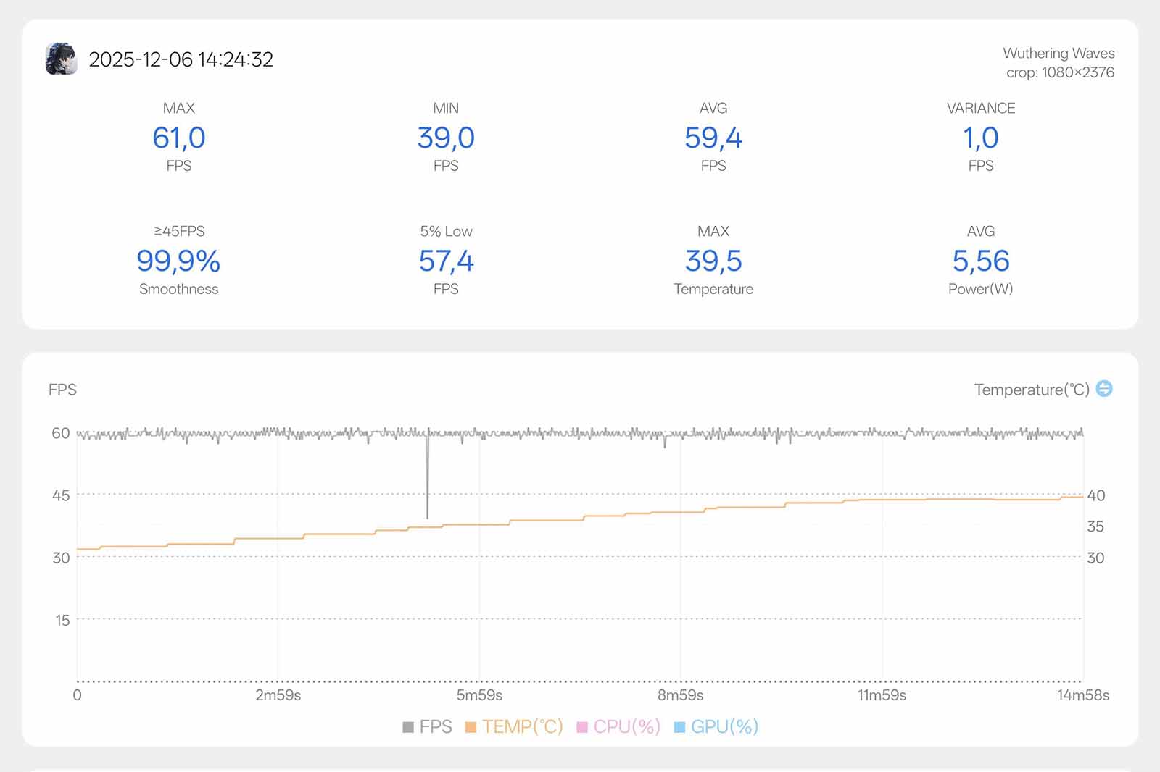Click the 8m59s time axis label
1160x772 pixels.
(x=680, y=695)
